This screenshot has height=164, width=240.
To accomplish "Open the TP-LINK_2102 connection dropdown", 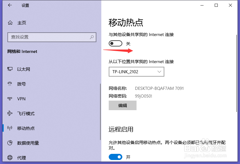I will point(137,72).
